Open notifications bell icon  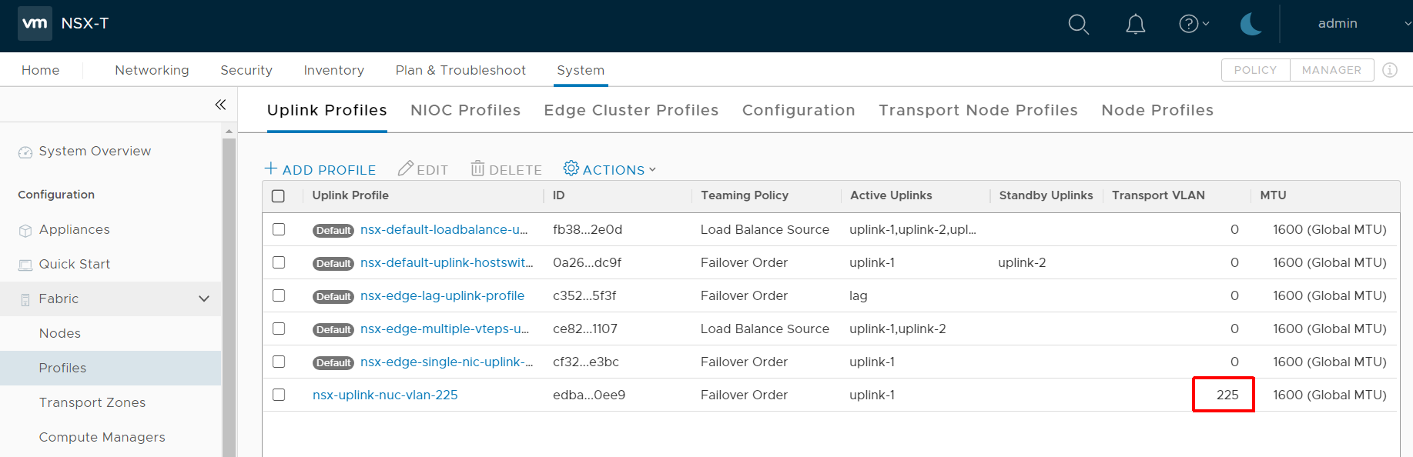(x=1135, y=25)
